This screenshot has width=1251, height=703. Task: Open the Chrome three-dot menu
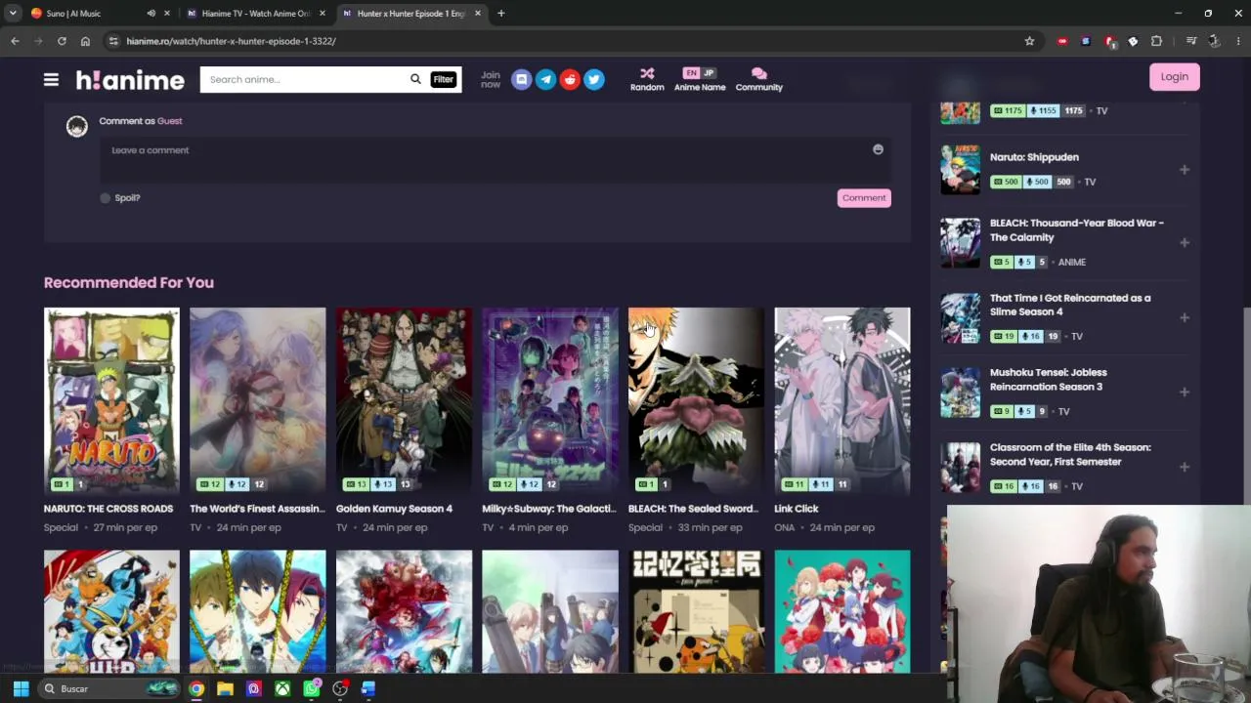[1238, 41]
